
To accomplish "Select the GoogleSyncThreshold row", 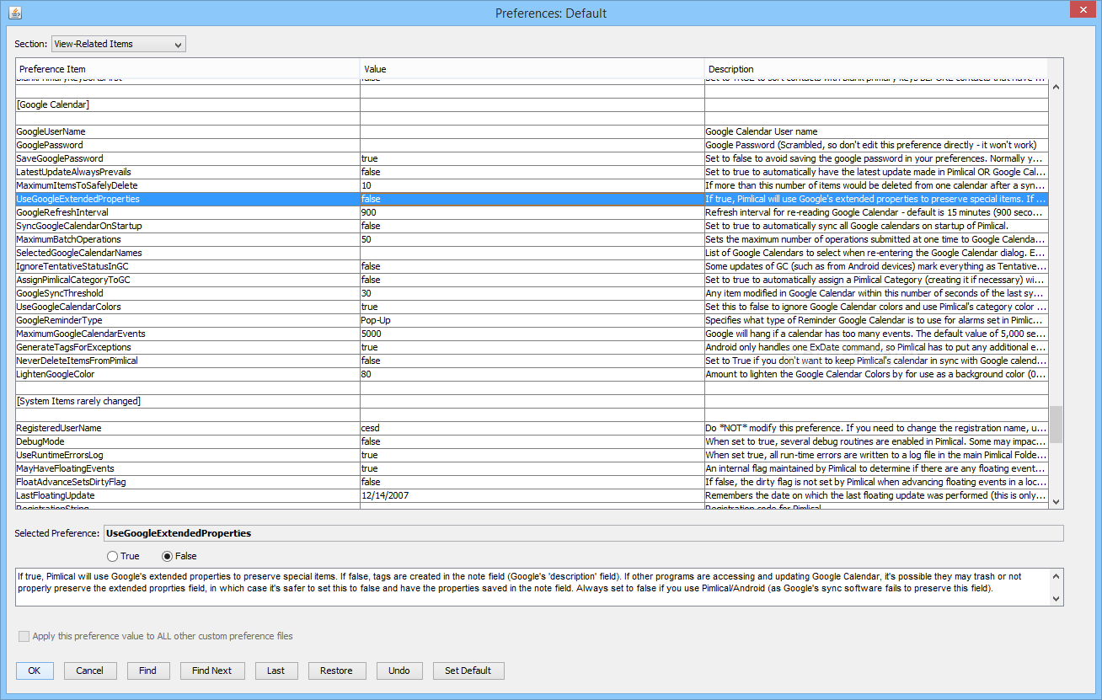I will (x=532, y=293).
